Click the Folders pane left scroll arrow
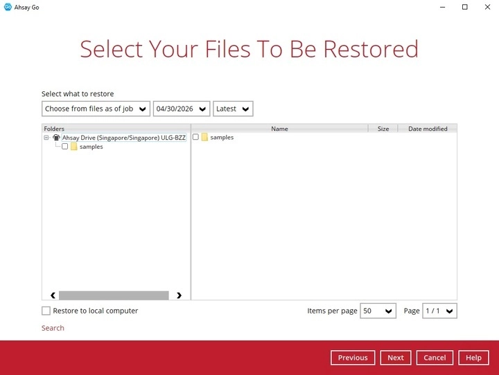The image size is (499, 375). (x=53, y=295)
